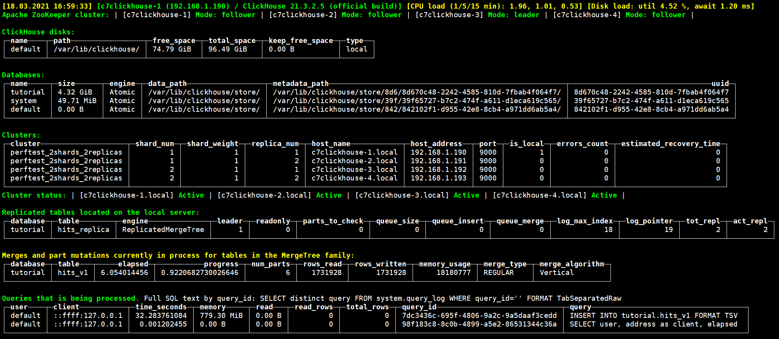
Task: Select query_id '7dc3436c-695f-4806-9a2c-9a5daaf3cedd'
Action: (x=479, y=316)
